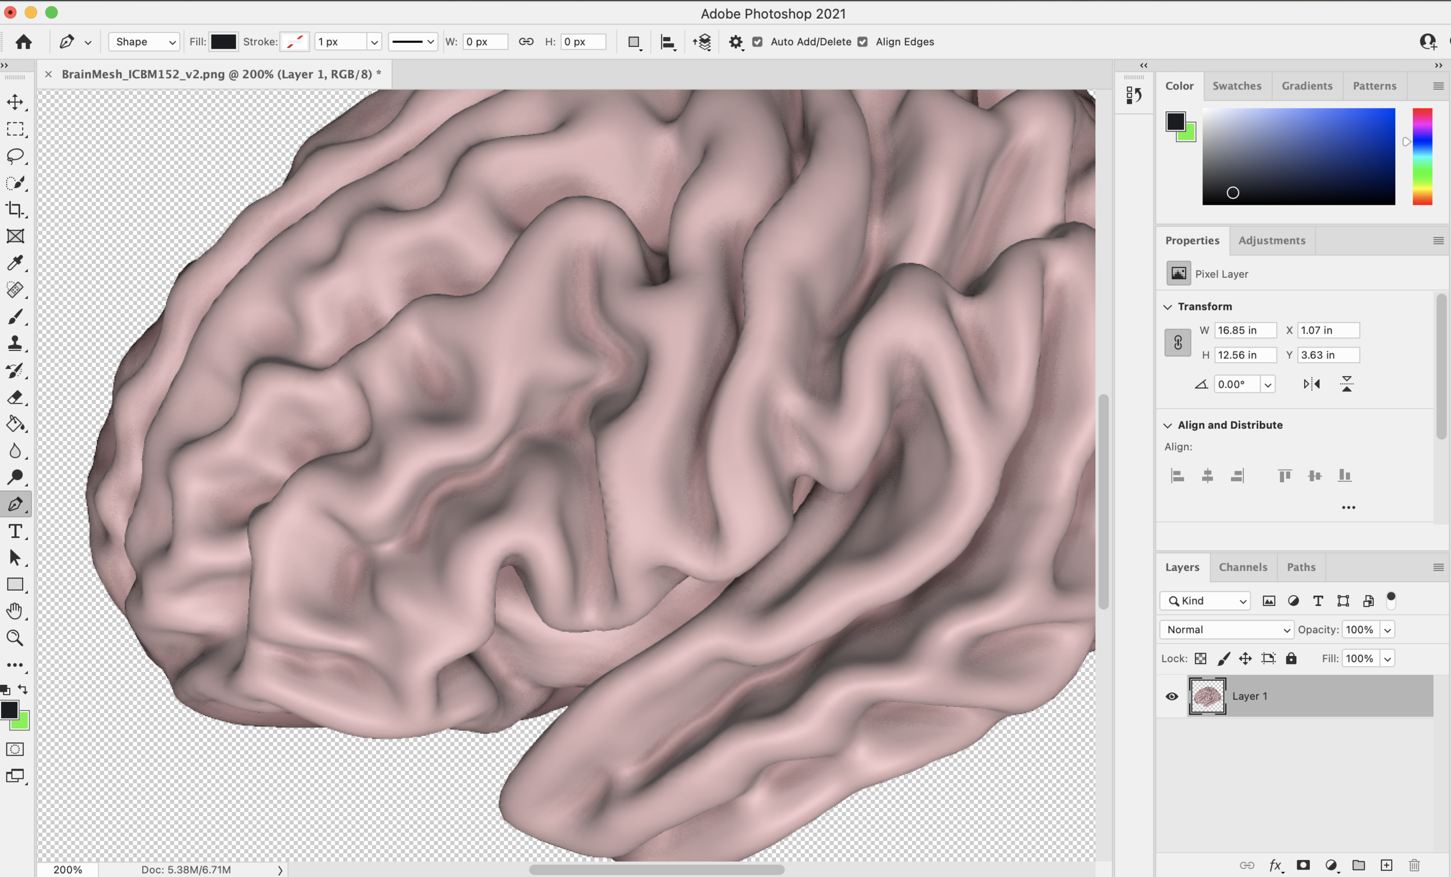Hide Layer 1 visibility eye
This screenshot has width=1451, height=877.
pos(1172,696)
